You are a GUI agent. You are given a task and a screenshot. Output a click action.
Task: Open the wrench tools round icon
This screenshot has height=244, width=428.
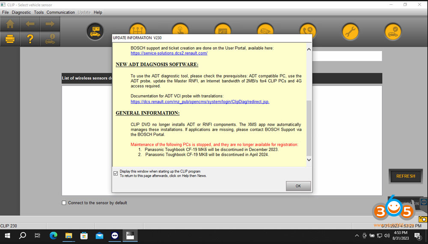[x=351, y=31]
